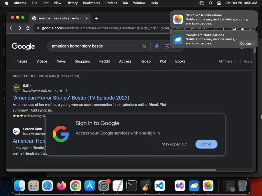Open Control Center in menu bar

tap(219, 3)
